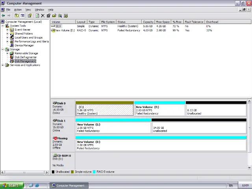
Task: Click the CD-ROM 0 drive icon
Action: coord(55,156)
